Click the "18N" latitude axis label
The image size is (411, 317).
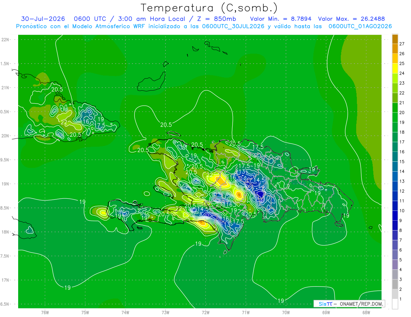[x=6, y=232]
